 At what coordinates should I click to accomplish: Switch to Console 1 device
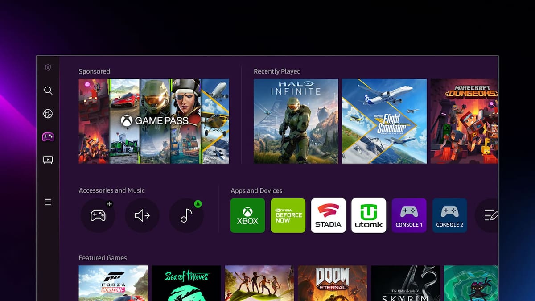(409, 215)
